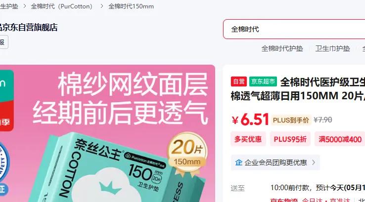Open the 全棉时代150mm breadcrumb
This screenshot has height=202, width=365.
coord(131,6)
